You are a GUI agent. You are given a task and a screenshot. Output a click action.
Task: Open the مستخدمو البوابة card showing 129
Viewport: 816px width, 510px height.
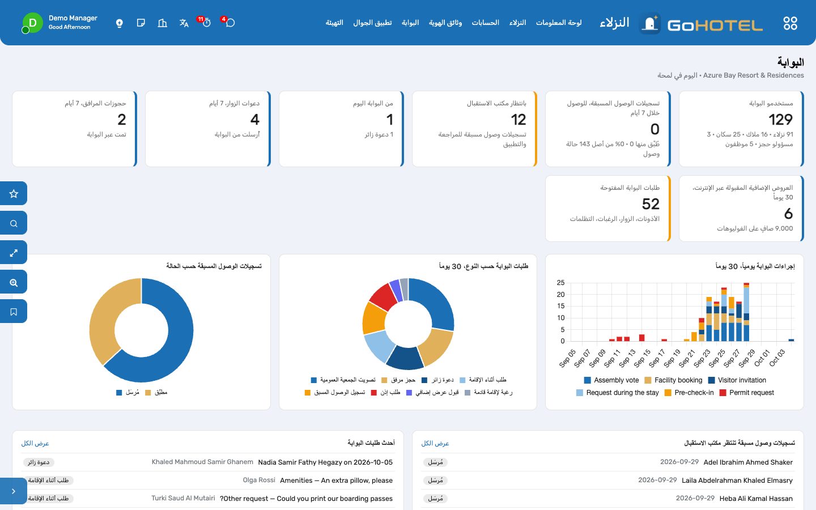pos(741,129)
